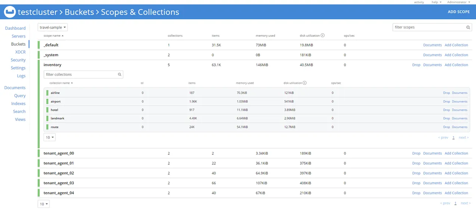476x210 pixels.
Task: Click testcluster in the breadcrumb
Action: click(x=38, y=12)
